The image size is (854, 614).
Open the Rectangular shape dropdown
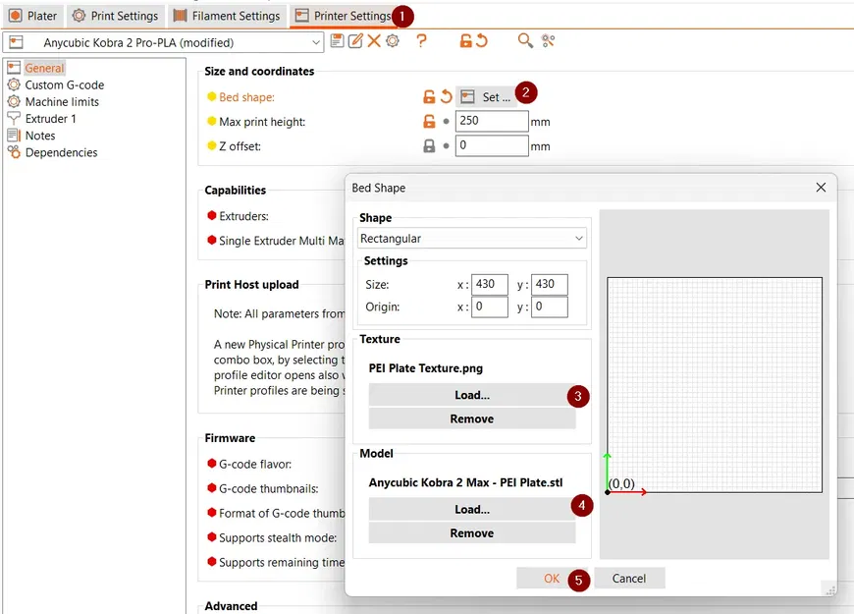click(x=471, y=239)
